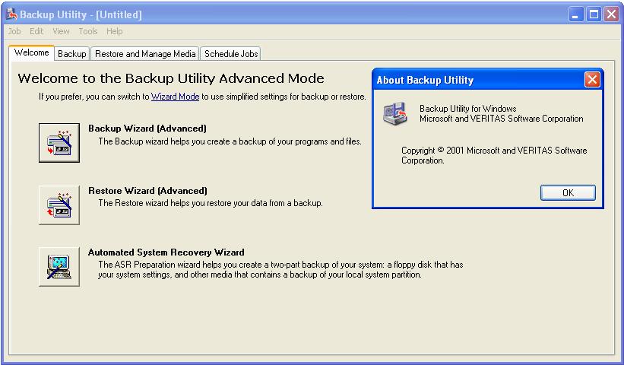Switch to the Welcome tab
This screenshot has width=624, height=365.
point(31,52)
